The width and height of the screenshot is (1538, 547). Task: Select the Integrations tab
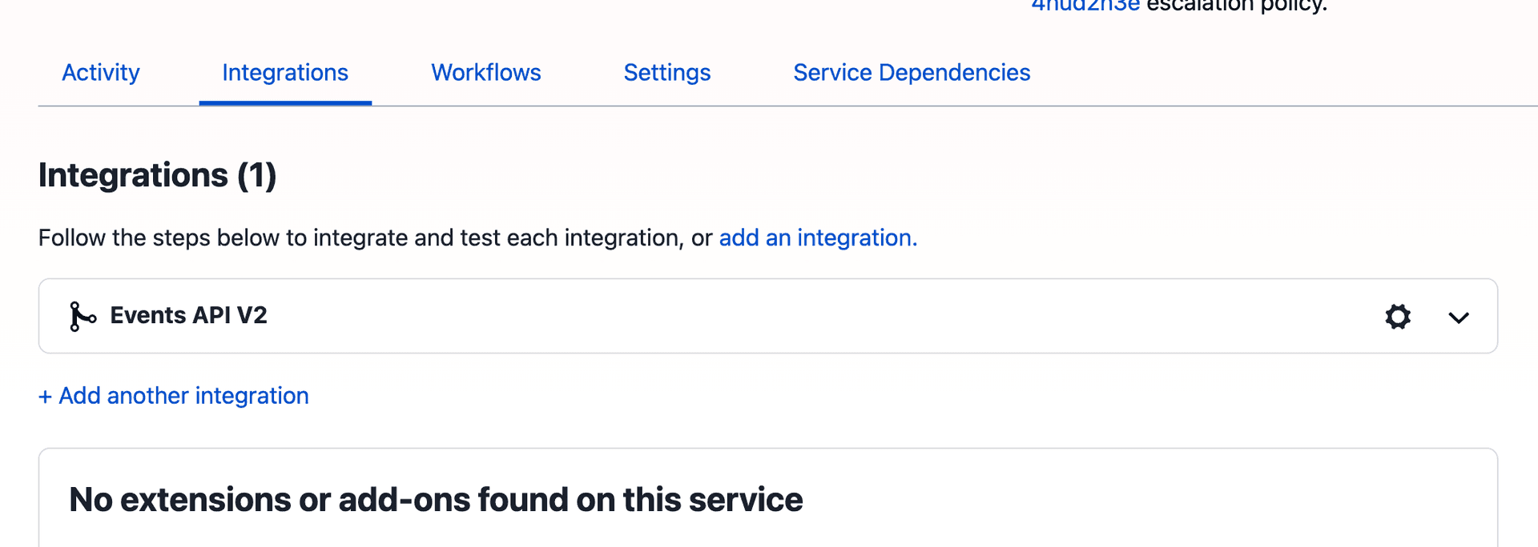point(285,73)
